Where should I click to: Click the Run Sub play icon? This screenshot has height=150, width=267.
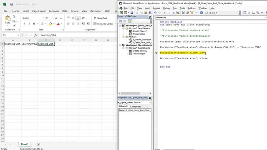165,12
